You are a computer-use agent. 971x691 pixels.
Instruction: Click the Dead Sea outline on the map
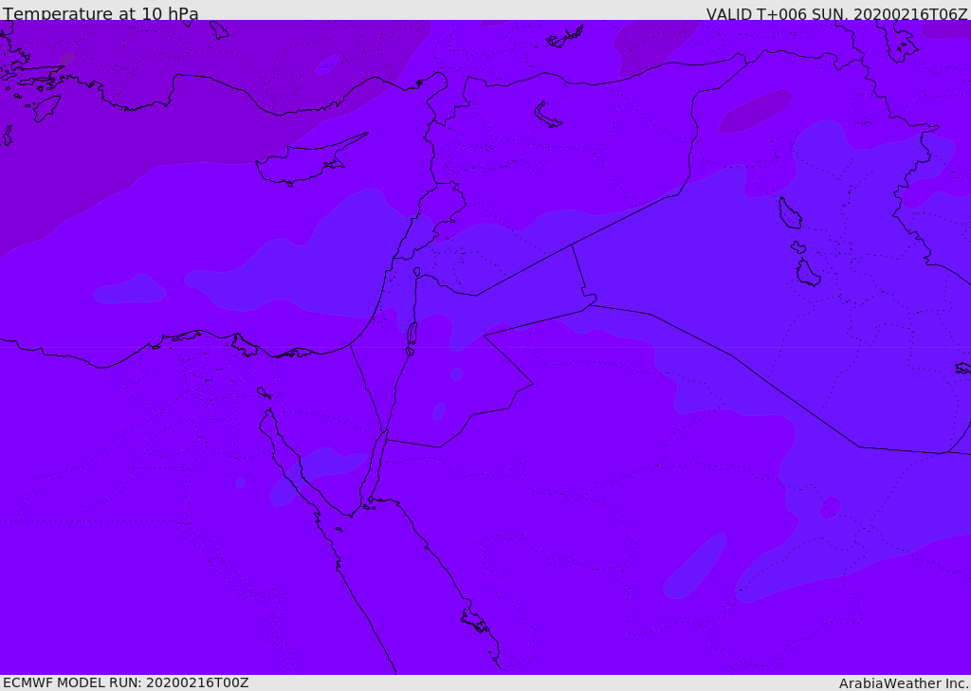coord(412,335)
